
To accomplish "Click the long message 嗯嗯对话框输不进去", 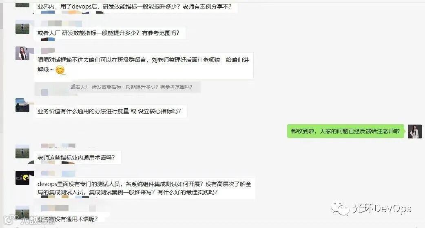I will [144, 66].
